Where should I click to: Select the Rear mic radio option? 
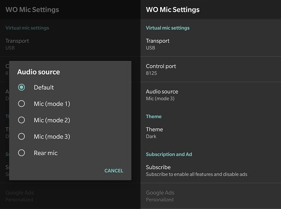click(x=22, y=153)
